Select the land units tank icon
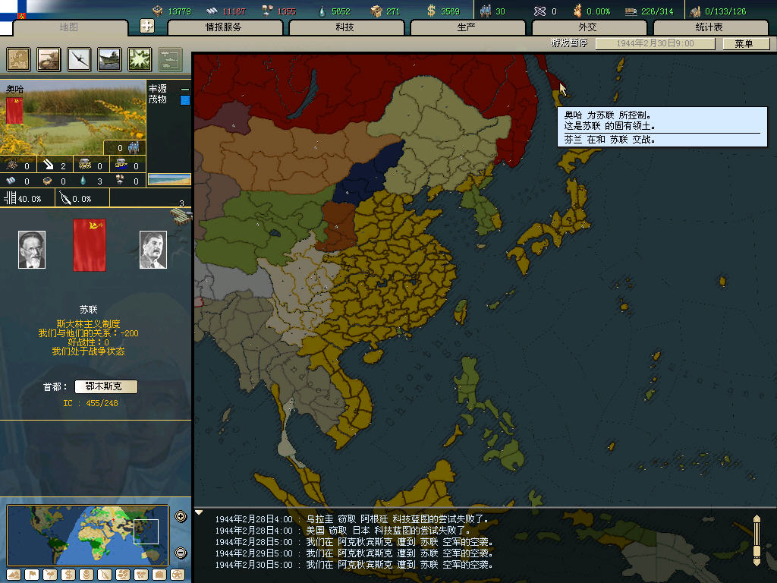This screenshot has width=777, height=583. pyautogui.click(x=49, y=58)
